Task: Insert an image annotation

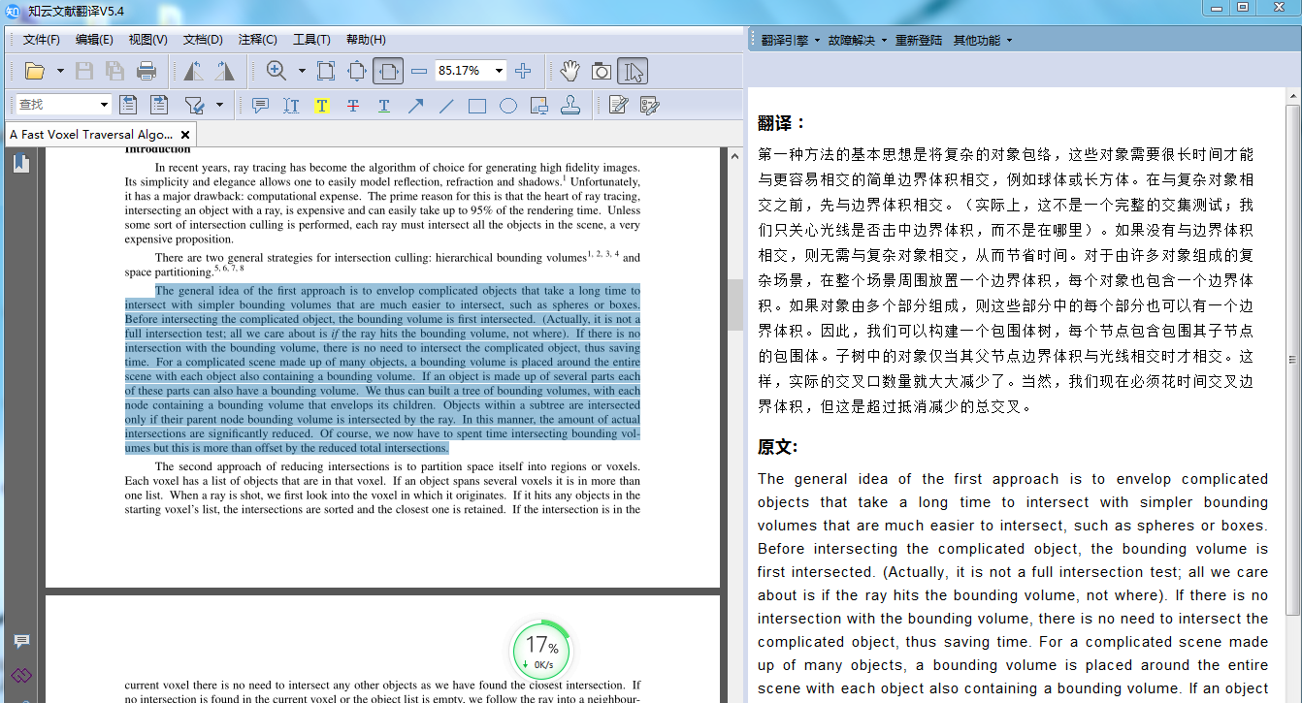Action: [539, 106]
